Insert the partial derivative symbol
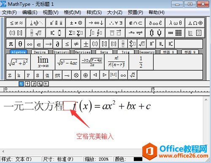The height and width of the screenshot is (163, 211). point(57,44)
